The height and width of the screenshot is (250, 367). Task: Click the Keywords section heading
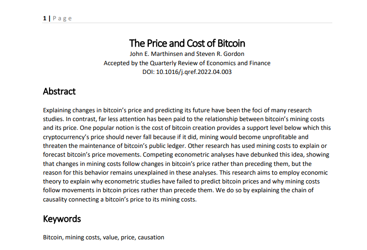point(62,219)
